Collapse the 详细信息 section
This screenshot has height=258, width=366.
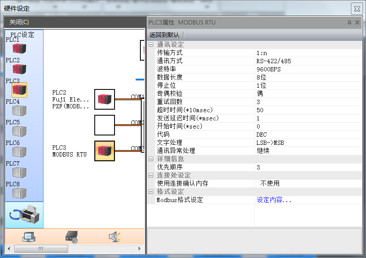point(151,159)
